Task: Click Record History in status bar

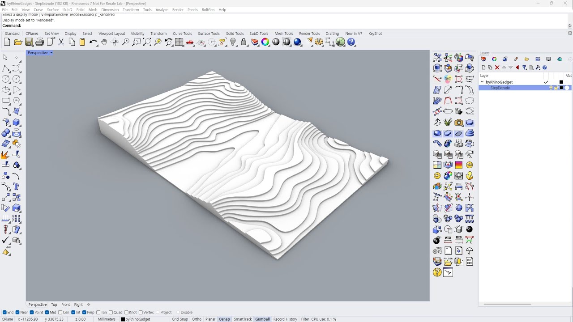Action: 285,319
